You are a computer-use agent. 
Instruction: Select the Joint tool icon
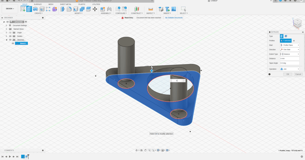[x=109, y=9]
